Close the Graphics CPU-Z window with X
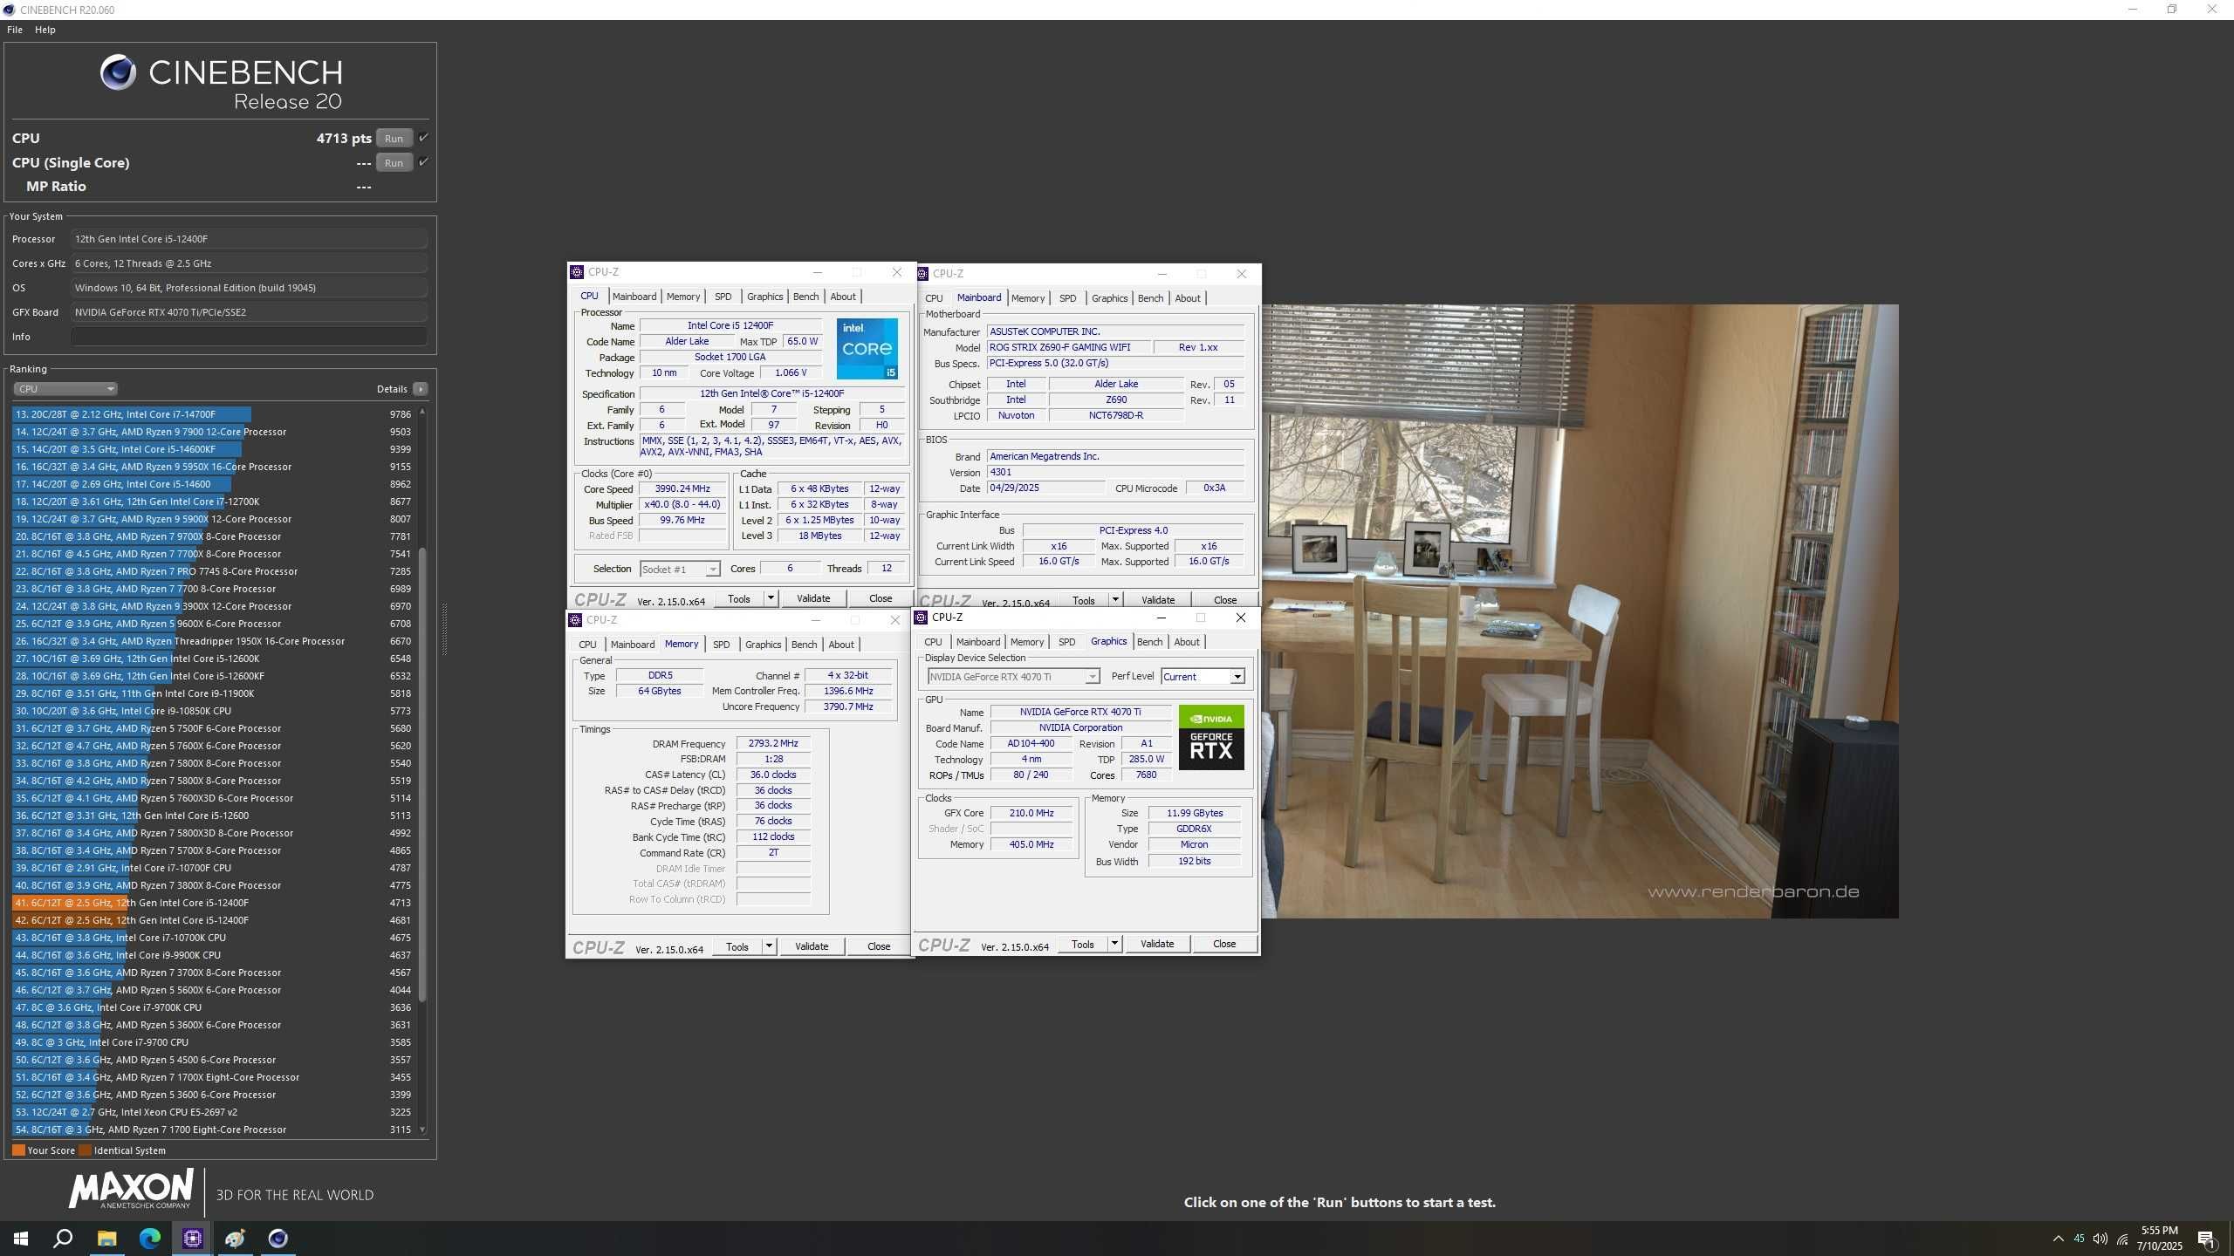 (x=1240, y=618)
